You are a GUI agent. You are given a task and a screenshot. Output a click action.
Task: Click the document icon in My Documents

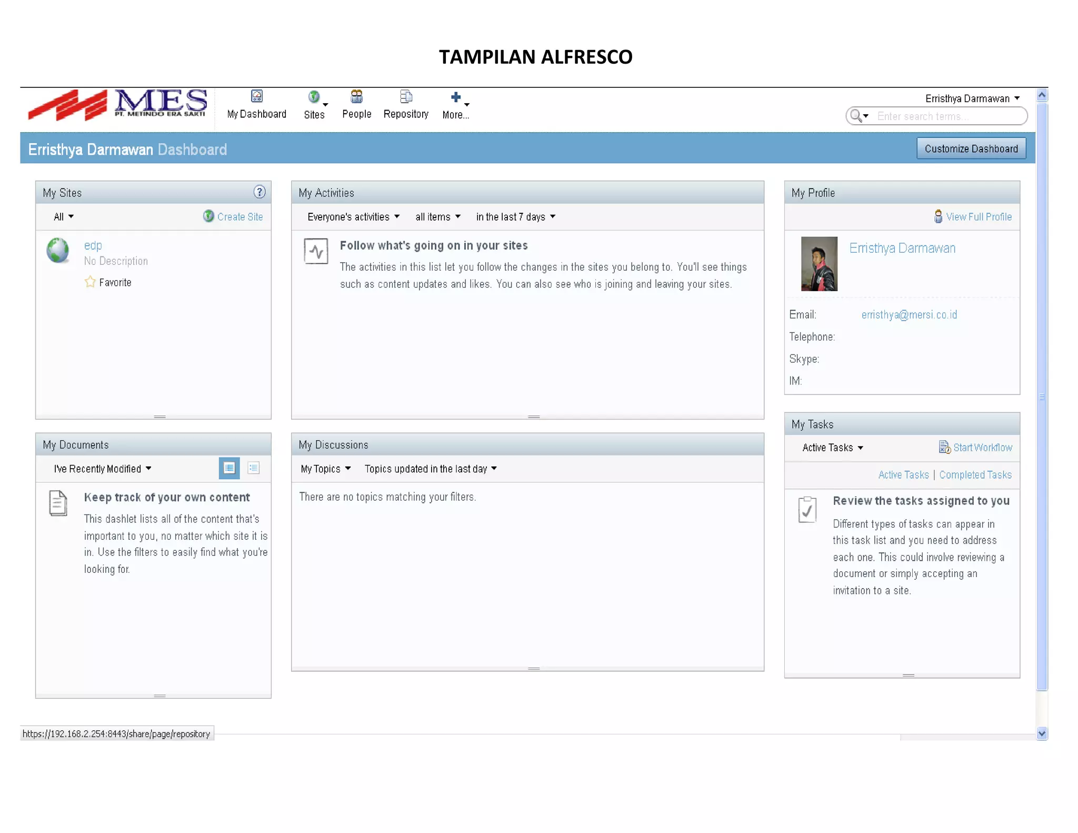pos(58,503)
